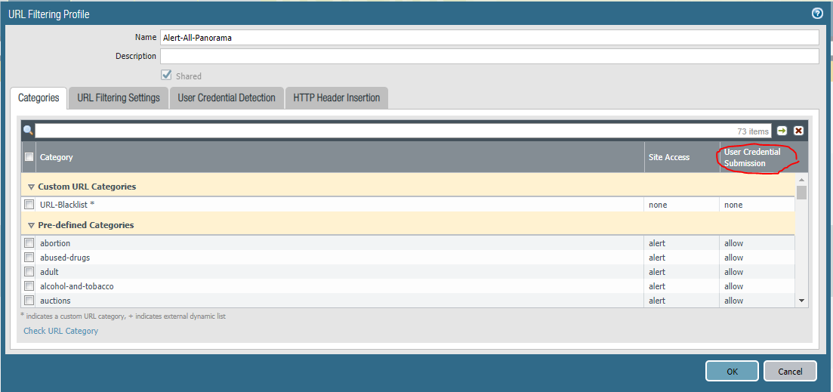Click the Check URL Category link

tap(60, 331)
